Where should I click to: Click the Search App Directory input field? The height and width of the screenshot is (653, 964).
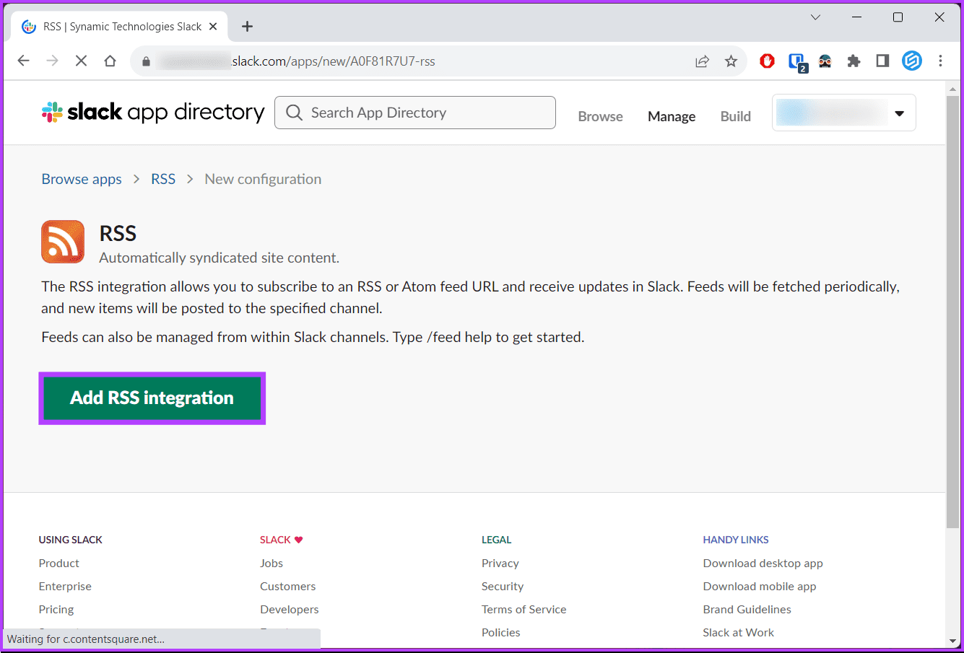tap(415, 113)
